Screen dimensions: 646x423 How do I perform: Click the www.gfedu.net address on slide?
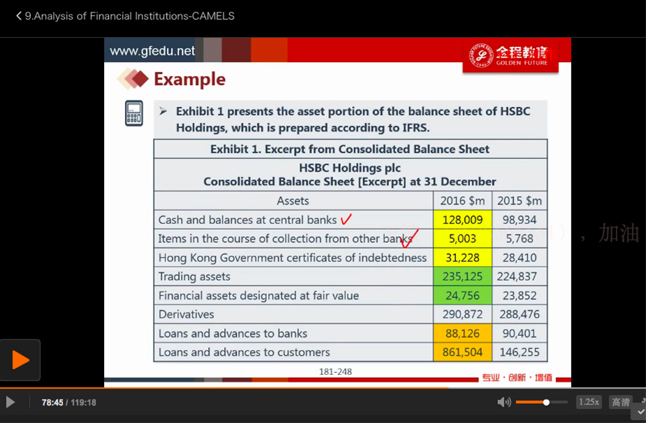[x=152, y=51]
